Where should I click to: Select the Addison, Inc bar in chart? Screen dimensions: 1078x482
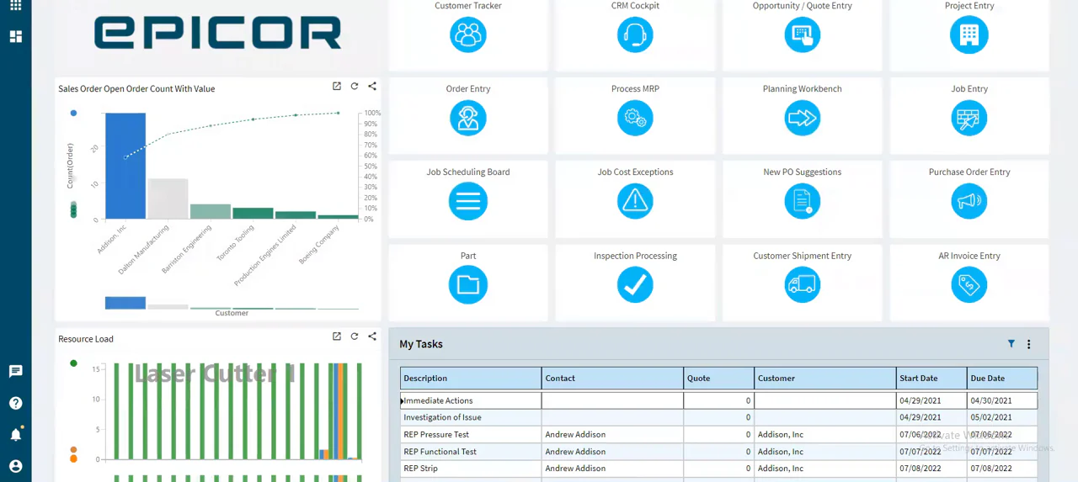click(x=125, y=166)
